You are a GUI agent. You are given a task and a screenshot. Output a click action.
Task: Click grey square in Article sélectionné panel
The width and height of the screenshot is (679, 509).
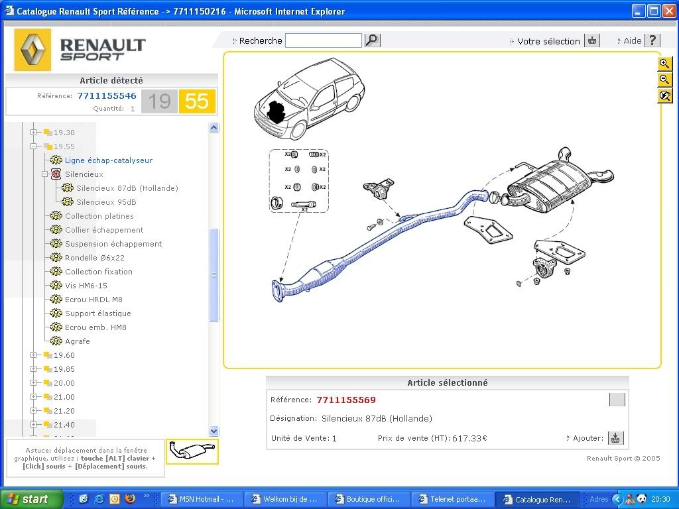click(617, 400)
